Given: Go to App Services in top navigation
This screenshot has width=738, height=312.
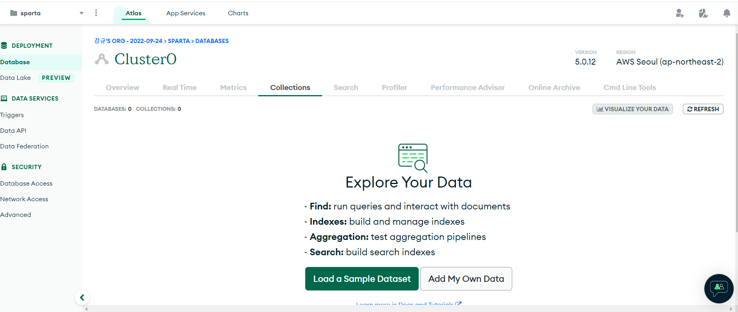Looking at the screenshot, I should [185, 13].
